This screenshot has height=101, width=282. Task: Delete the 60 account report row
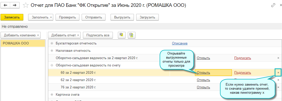click(x=278, y=73)
